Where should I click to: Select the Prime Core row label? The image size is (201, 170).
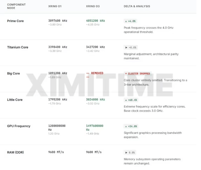pos(15,21)
